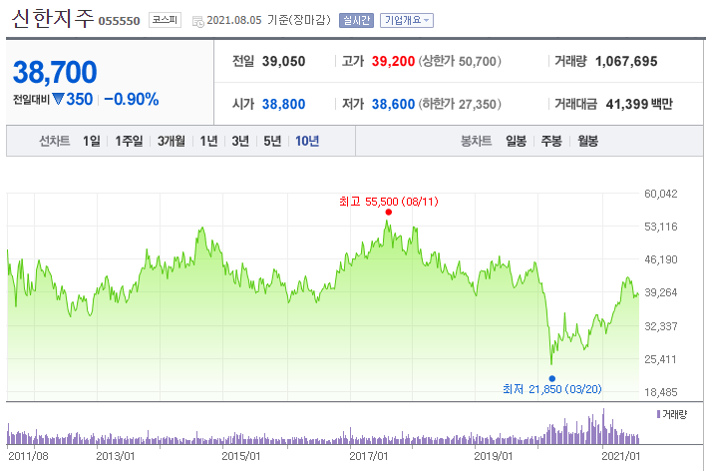Click the 18,485 y-axis label
Image resolution: width=706 pixels, height=471 pixels.
pyautogui.click(x=660, y=392)
